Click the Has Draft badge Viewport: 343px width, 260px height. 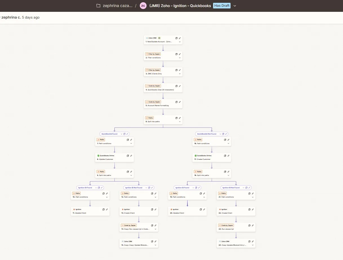coord(222,6)
